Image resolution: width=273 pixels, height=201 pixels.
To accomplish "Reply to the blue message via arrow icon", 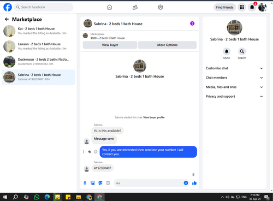I will 90,152.
